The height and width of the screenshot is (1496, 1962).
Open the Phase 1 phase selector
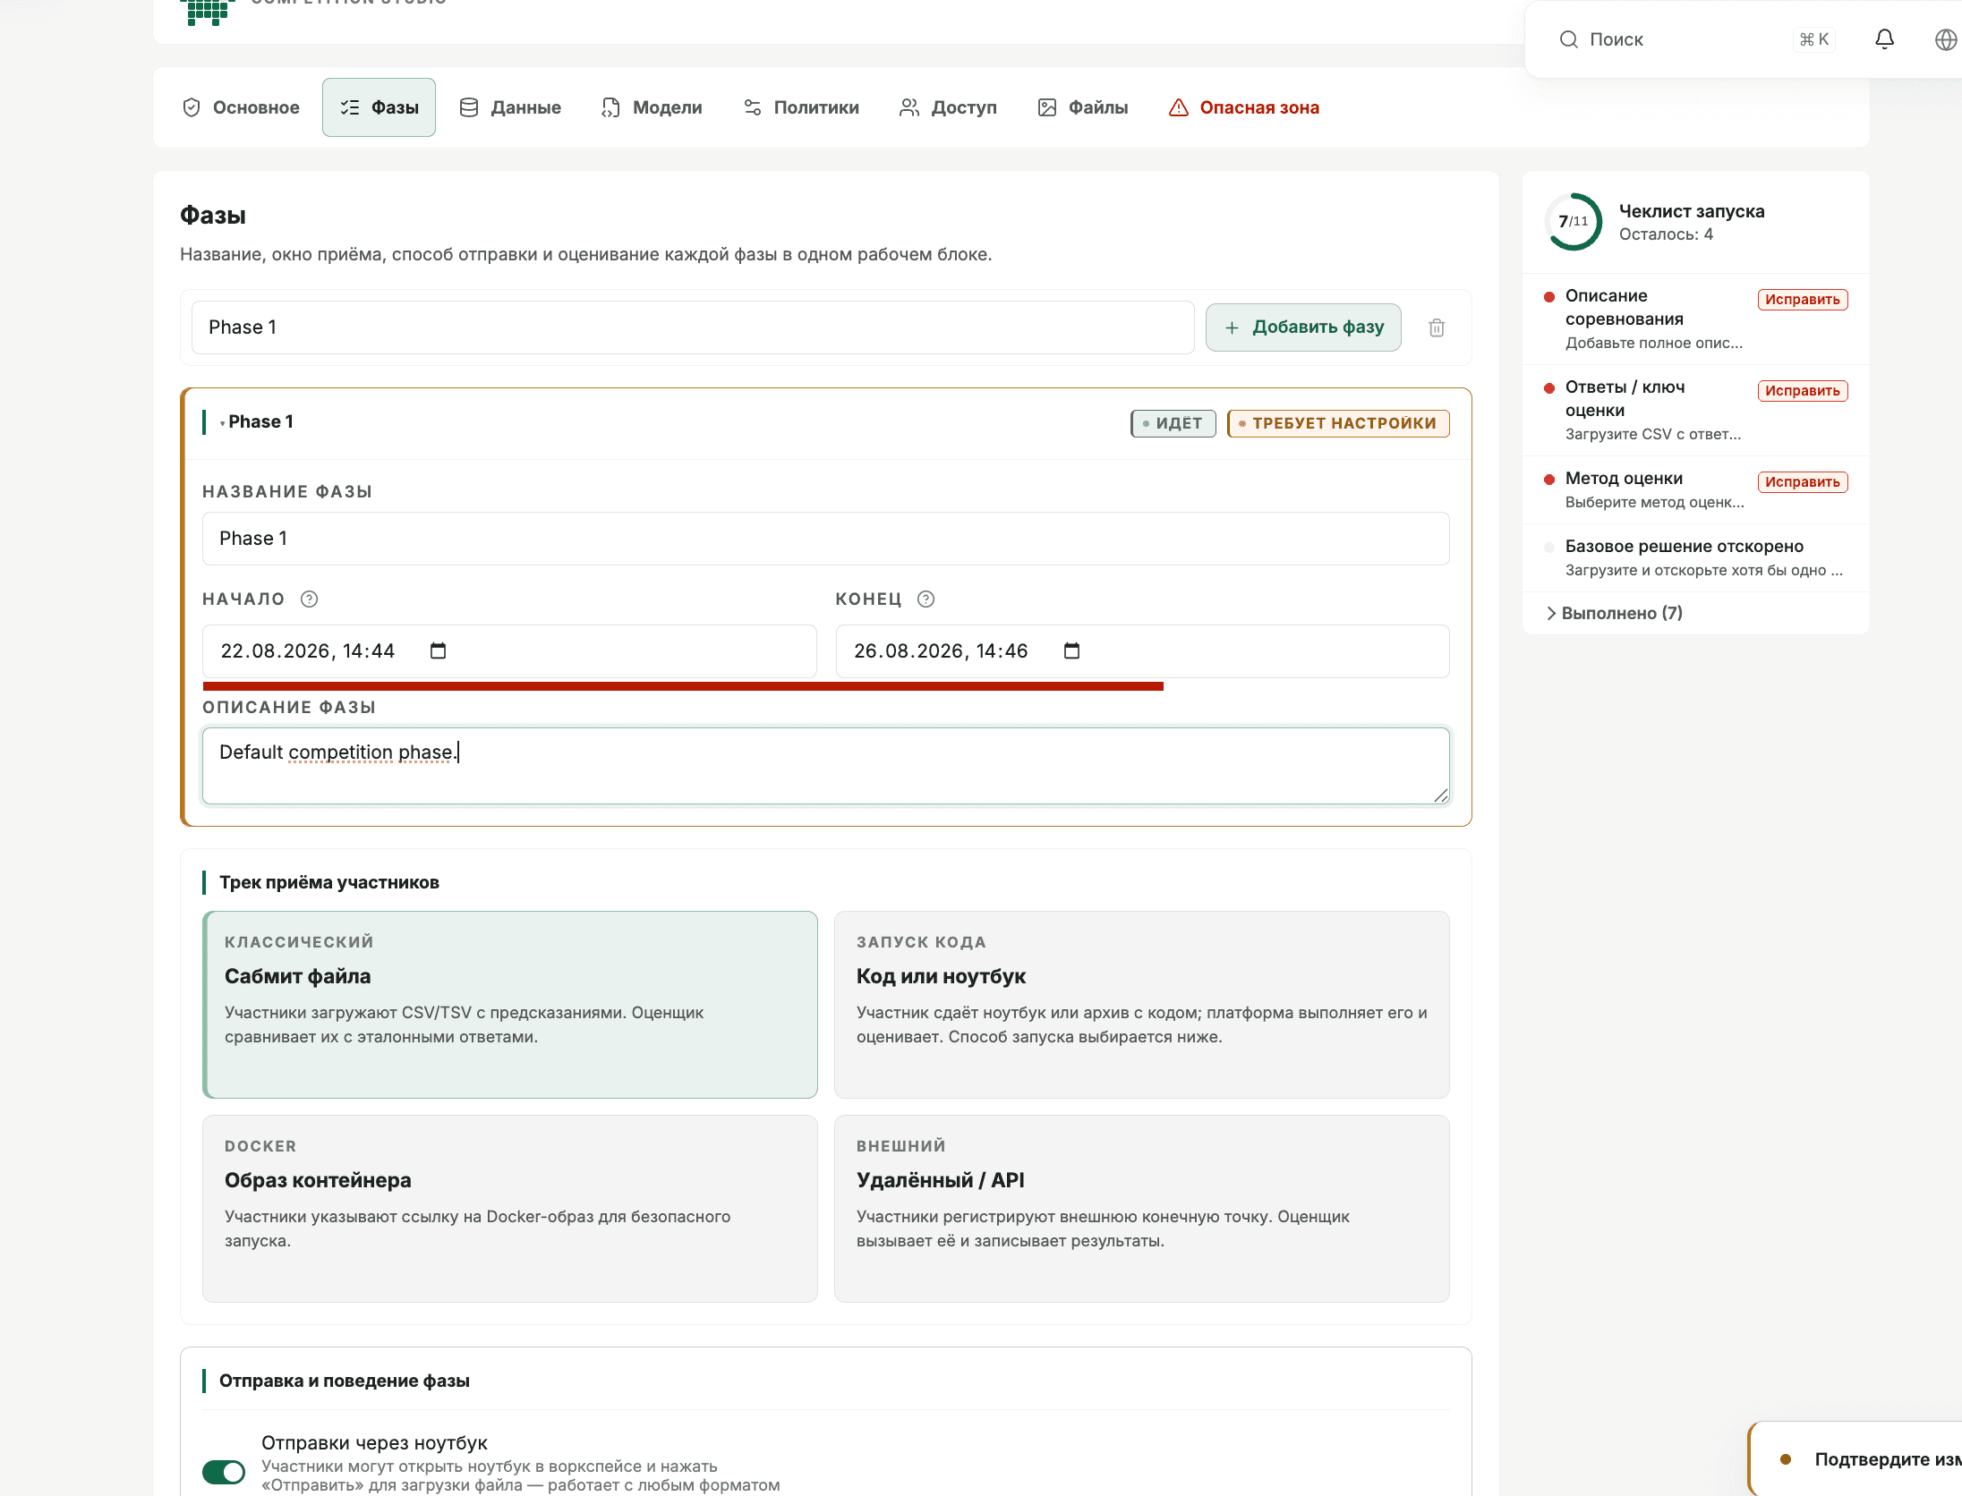693,327
